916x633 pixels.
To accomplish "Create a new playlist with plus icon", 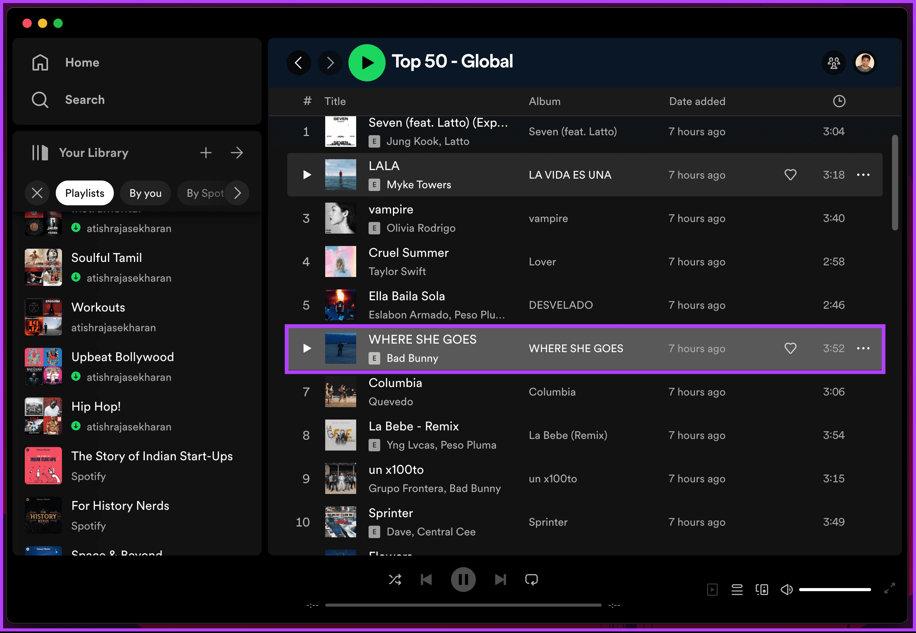I will pyautogui.click(x=206, y=153).
